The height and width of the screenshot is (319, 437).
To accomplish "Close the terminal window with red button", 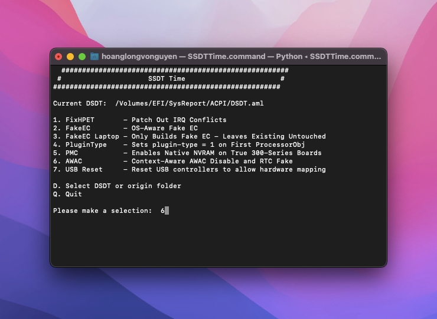I will point(58,57).
